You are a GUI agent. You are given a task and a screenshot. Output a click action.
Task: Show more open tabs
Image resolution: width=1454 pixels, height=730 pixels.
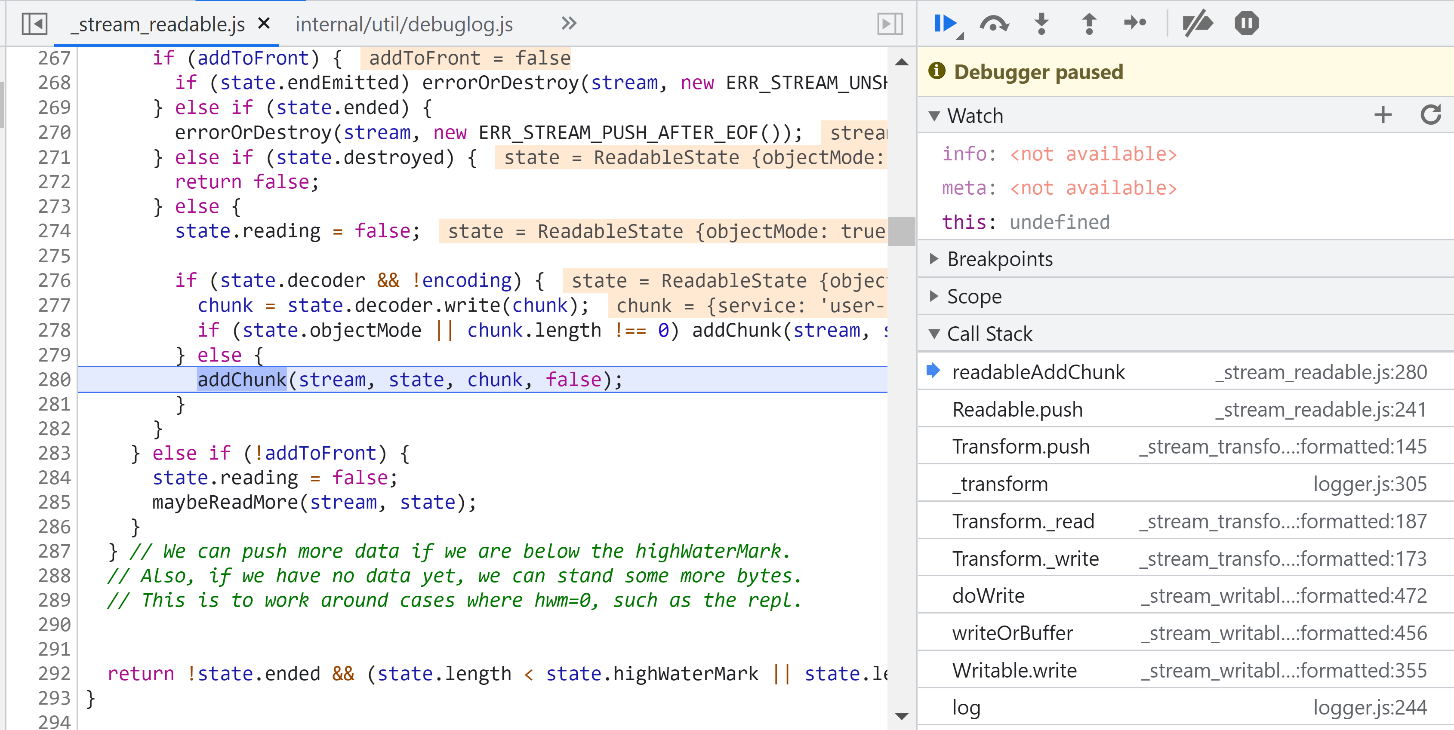pos(569,24)
